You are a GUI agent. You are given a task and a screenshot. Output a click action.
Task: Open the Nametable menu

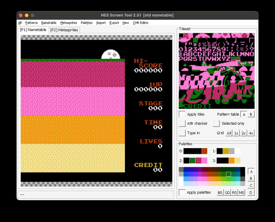pos(49,23)
